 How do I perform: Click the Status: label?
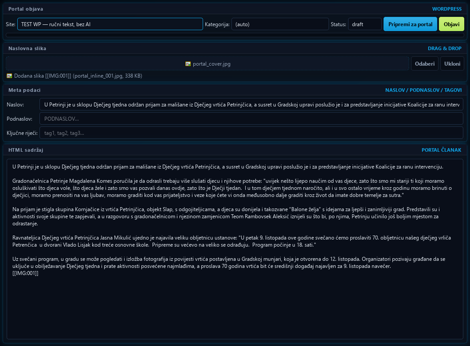(x=338, y=24)
